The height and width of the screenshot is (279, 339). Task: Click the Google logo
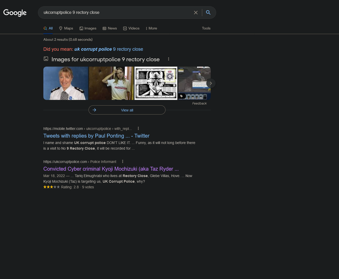[15, 13]
